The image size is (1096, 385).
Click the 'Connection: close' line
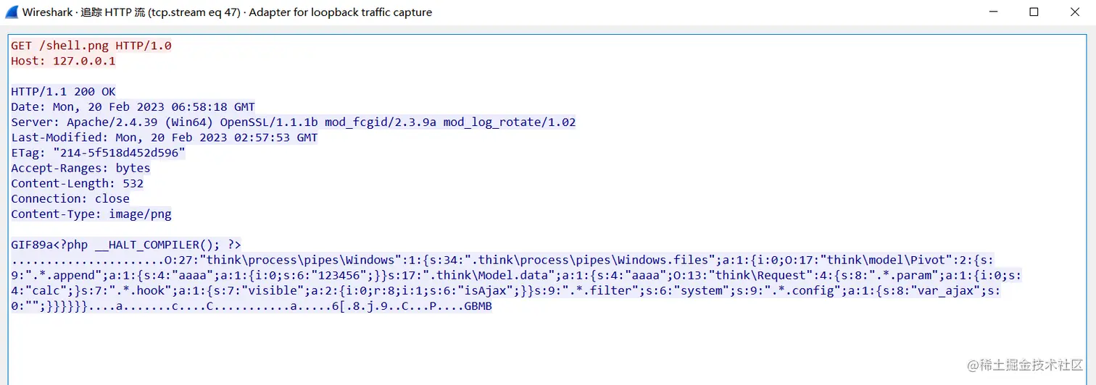pyautogui.click(x=70, y=198)
